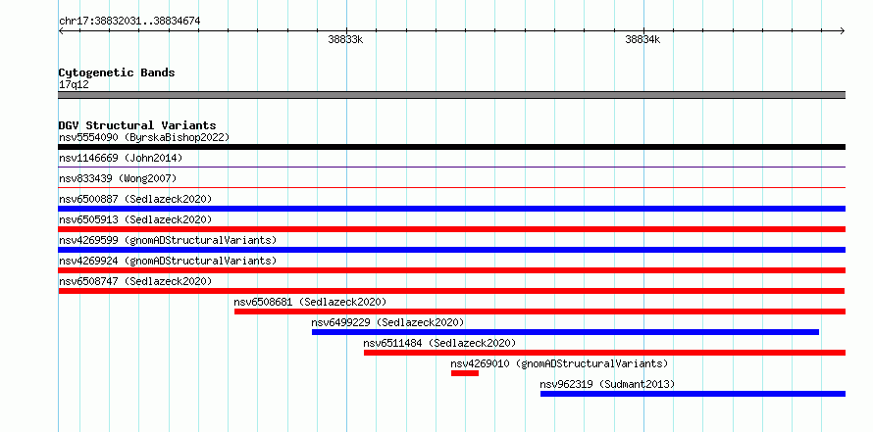Click the nsv6511484 (Sedlazeck2020) label
This screenshot has height=432, width=873.
click(x=439, y=343)
